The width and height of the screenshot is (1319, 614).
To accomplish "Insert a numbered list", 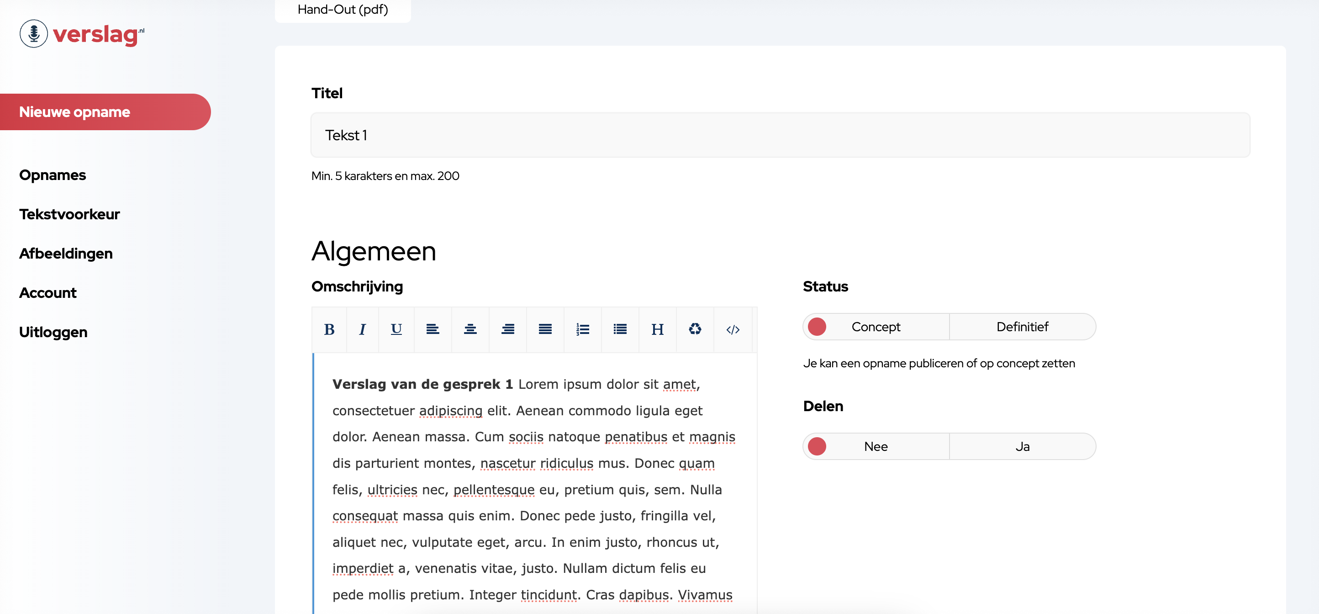I will [x=582, y=329].
